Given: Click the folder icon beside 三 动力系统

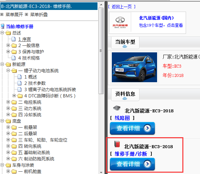Looking at the screenshot, I should pyautogui.click(x=14, y=108).
